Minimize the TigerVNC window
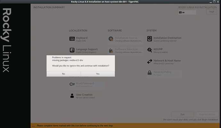This screenshot has width=221, height=128. click(x=211, y=2)
